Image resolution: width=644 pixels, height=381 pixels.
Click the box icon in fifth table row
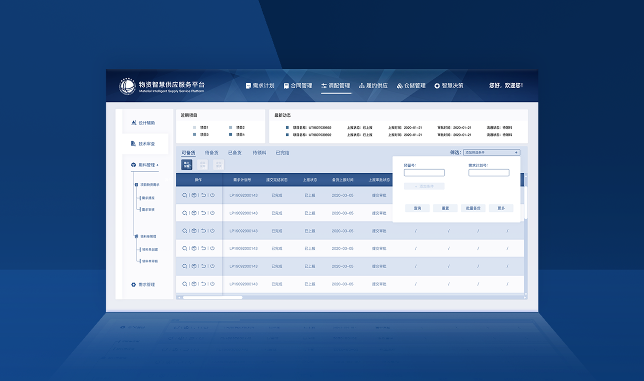[194, 266]
